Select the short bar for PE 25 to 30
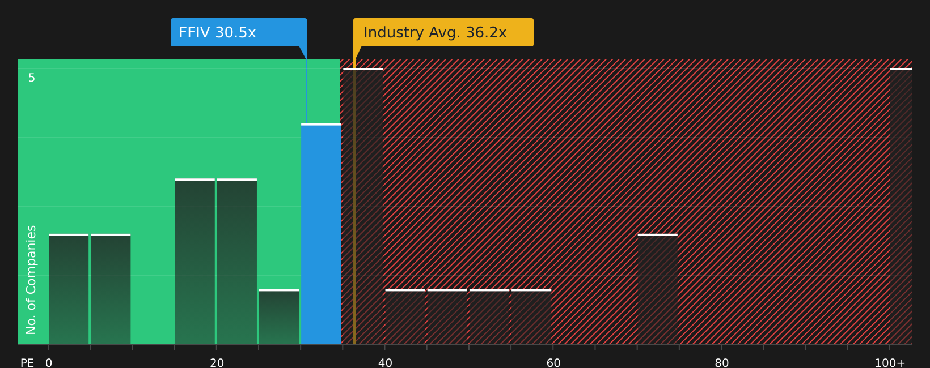The width and height of the screenshot is (930, 368). (x=279, y=316)
